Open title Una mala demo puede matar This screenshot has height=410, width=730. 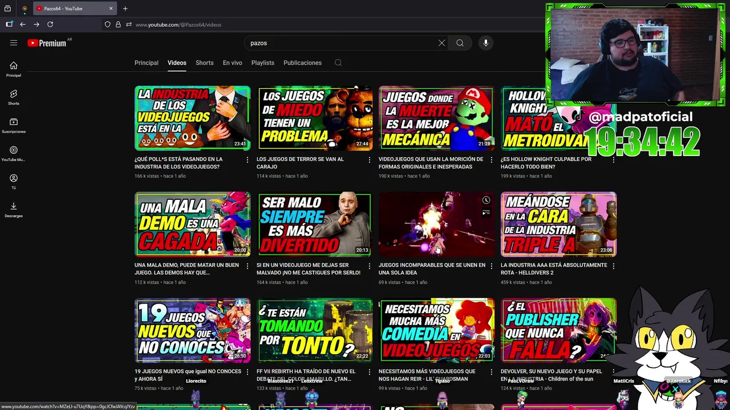click(186, 269)
